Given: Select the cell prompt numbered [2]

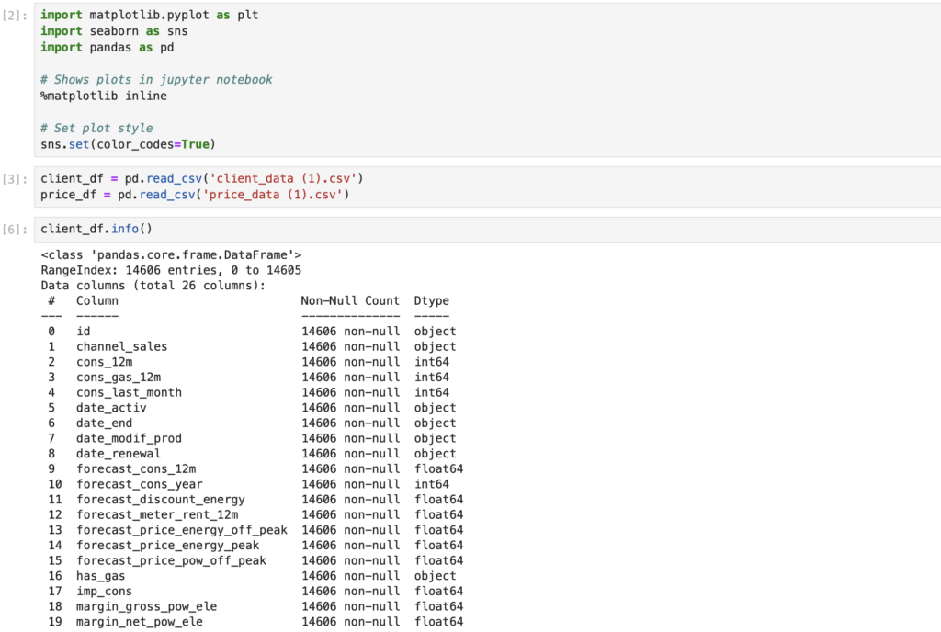Looking at the screenshot, I should coord(17,17).
